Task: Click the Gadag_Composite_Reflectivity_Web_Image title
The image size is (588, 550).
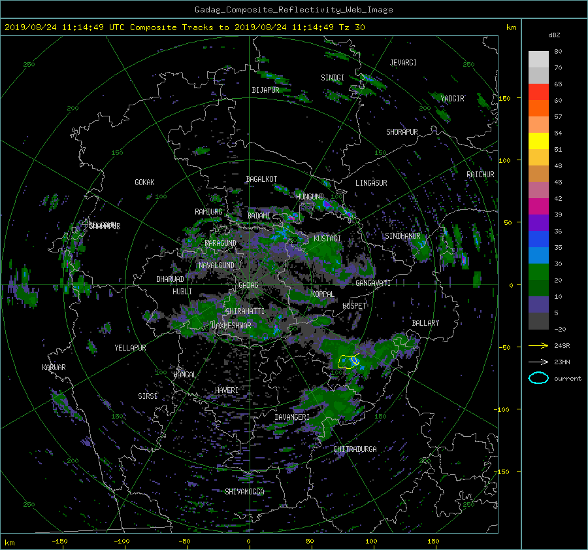Action: pyautogui.click(x=293, y=10)
